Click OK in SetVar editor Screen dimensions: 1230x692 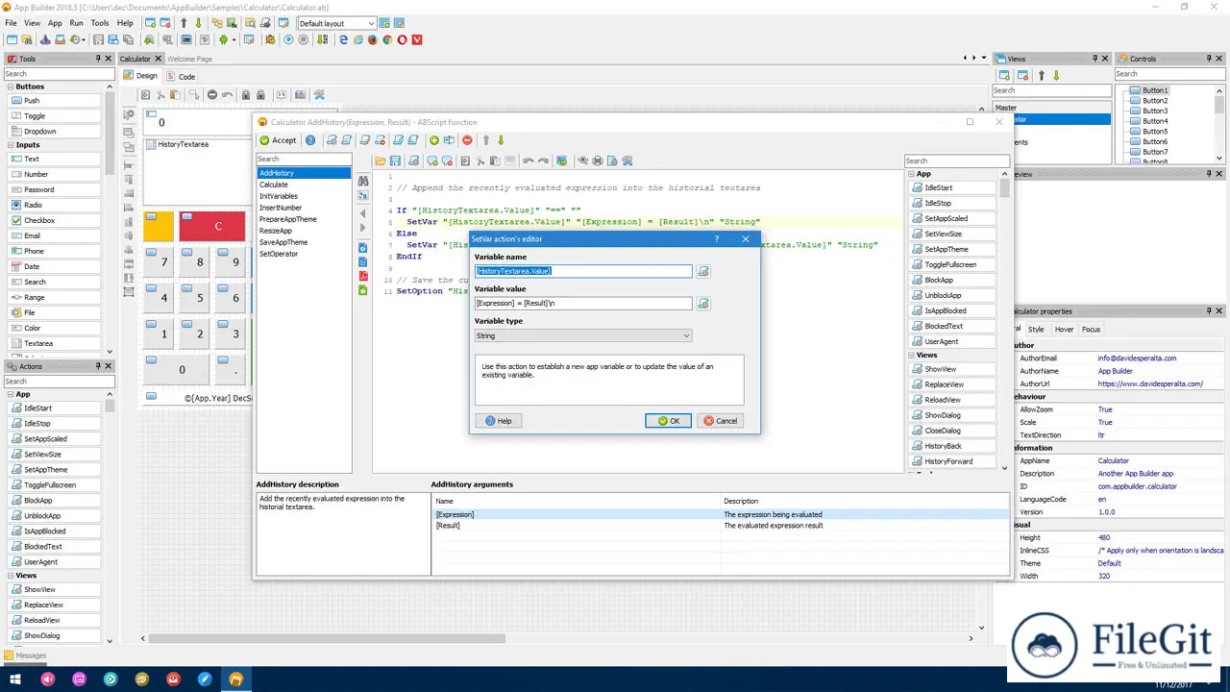[x=668, y=421]
